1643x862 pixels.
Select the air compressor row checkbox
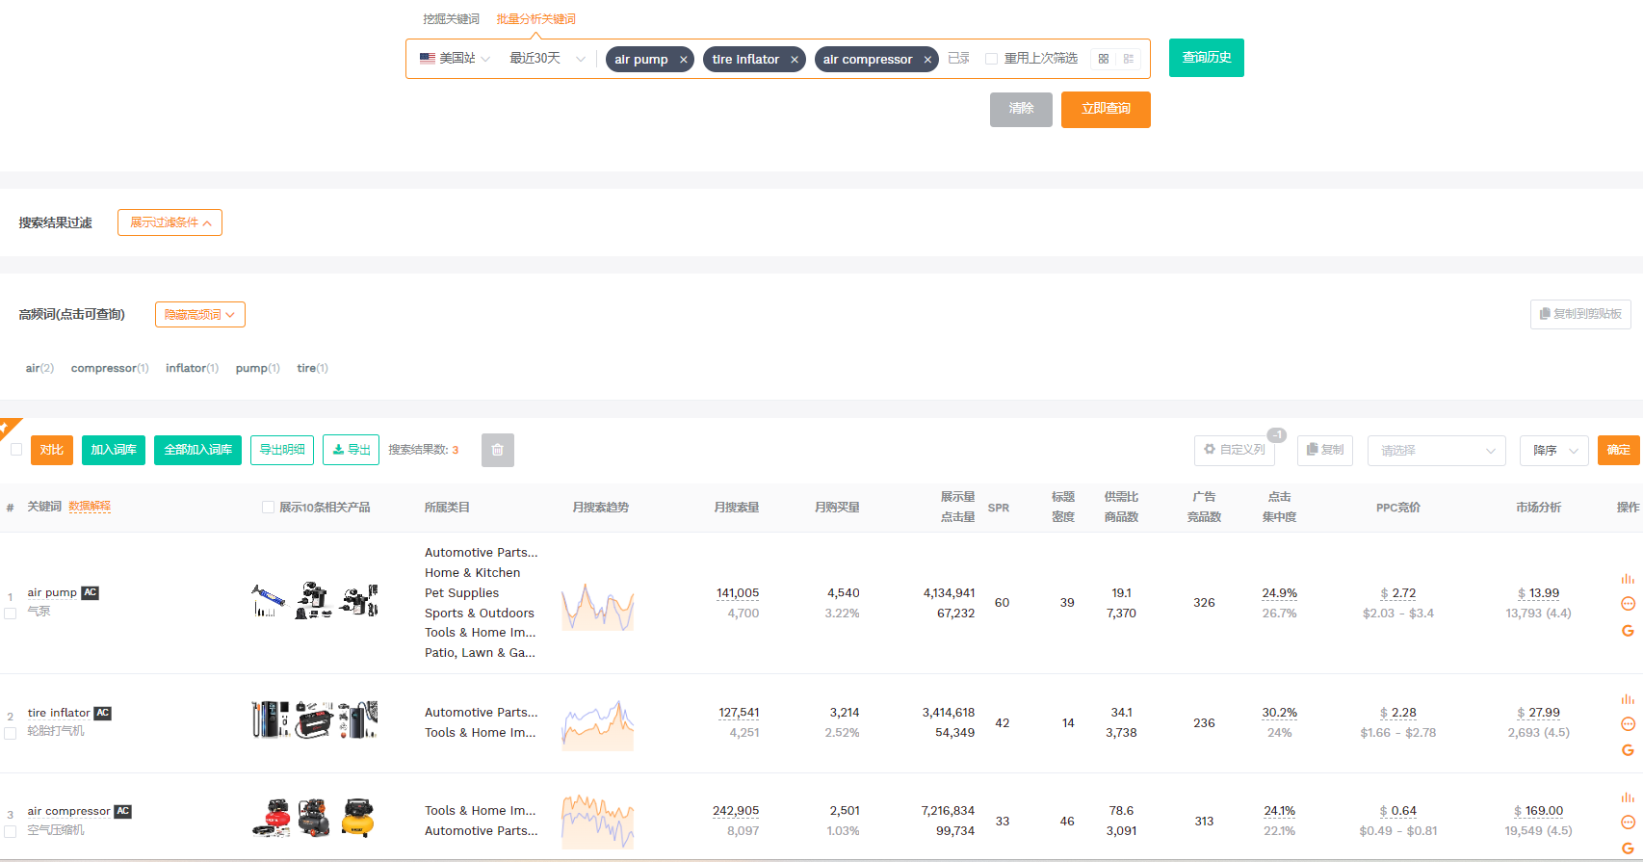pyautogui.click(x=11, y=831)
